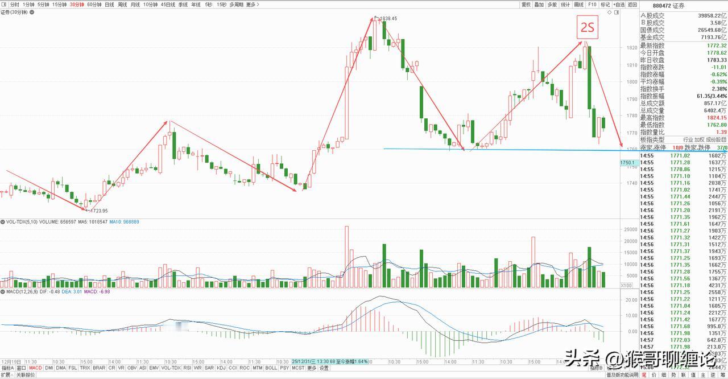The height and width of the screenshot is (379, 728).
Task: Select the 45日线 period
Action: coord(168,5)
